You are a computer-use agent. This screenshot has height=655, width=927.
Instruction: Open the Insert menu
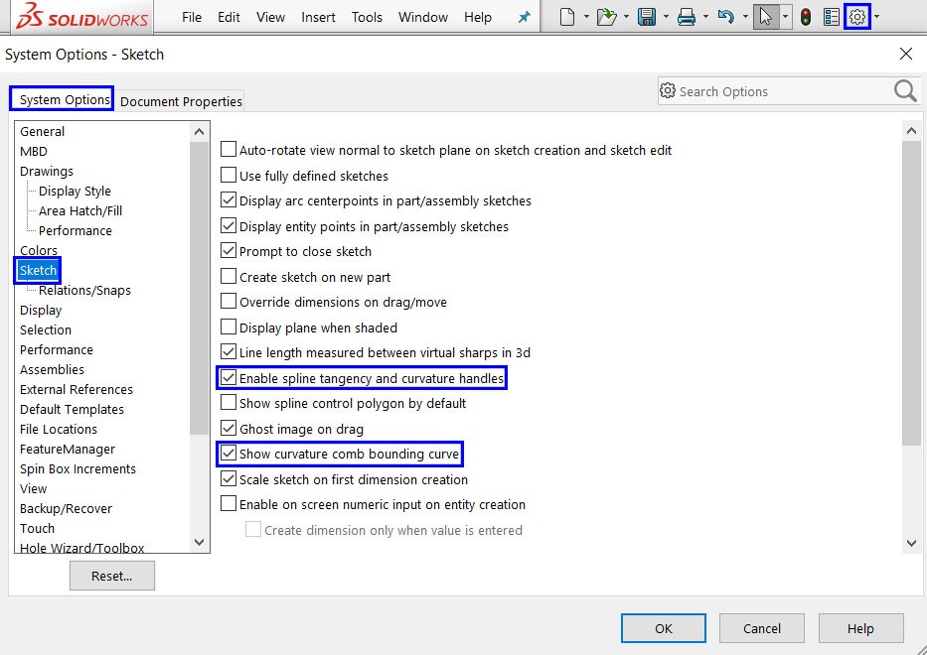(x=318, y=17)
